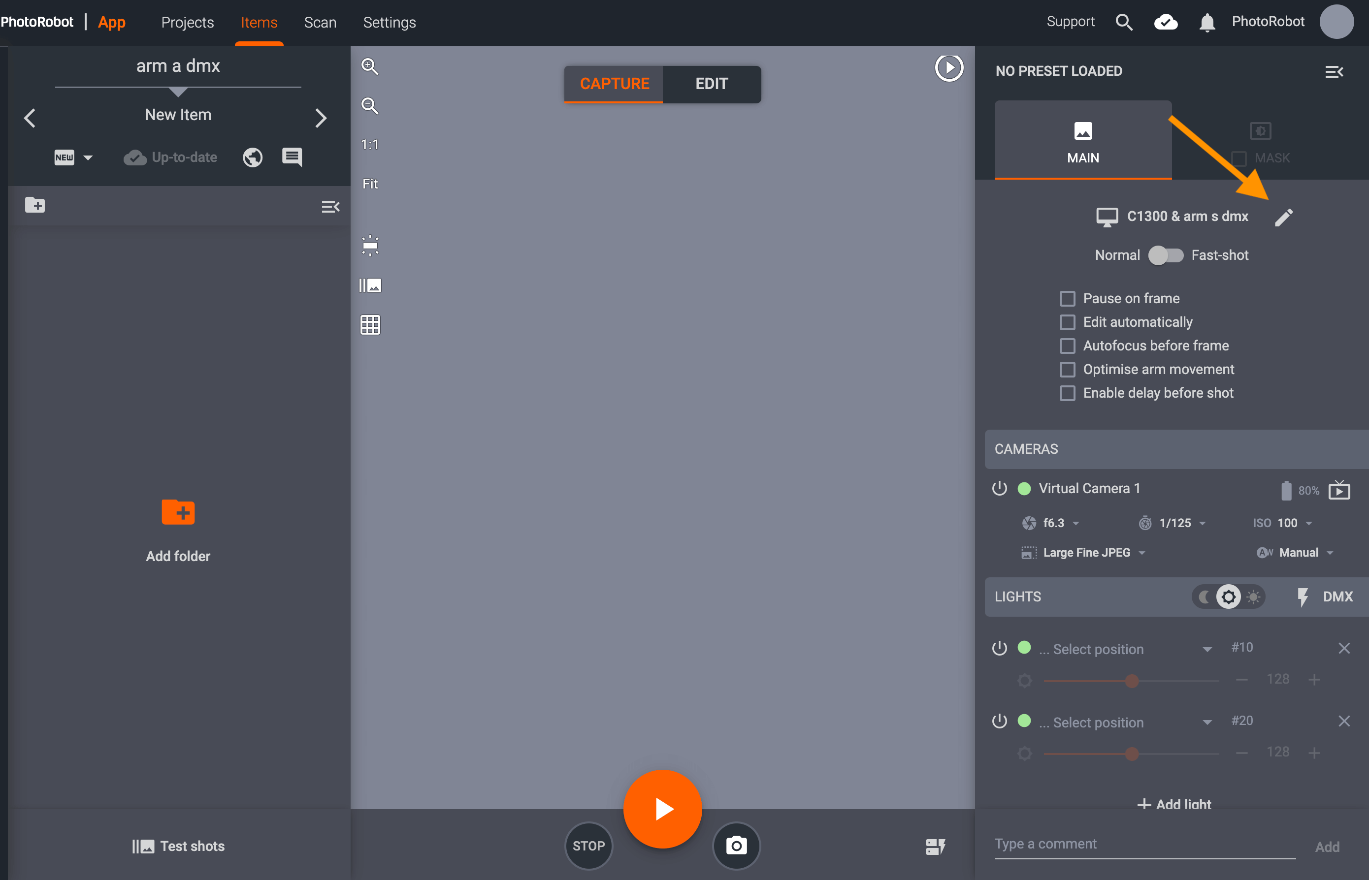1369x880 pixels.
Task: Click the cloud sync status icon
Action: tap(1165, 23)
